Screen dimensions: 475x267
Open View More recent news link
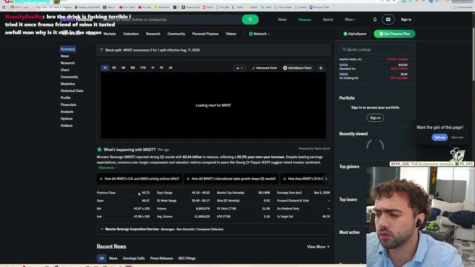[x=318, y=247]
